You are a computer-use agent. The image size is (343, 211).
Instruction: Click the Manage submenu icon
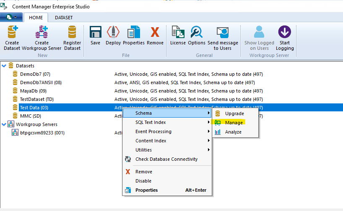click(x=218, y=123)
